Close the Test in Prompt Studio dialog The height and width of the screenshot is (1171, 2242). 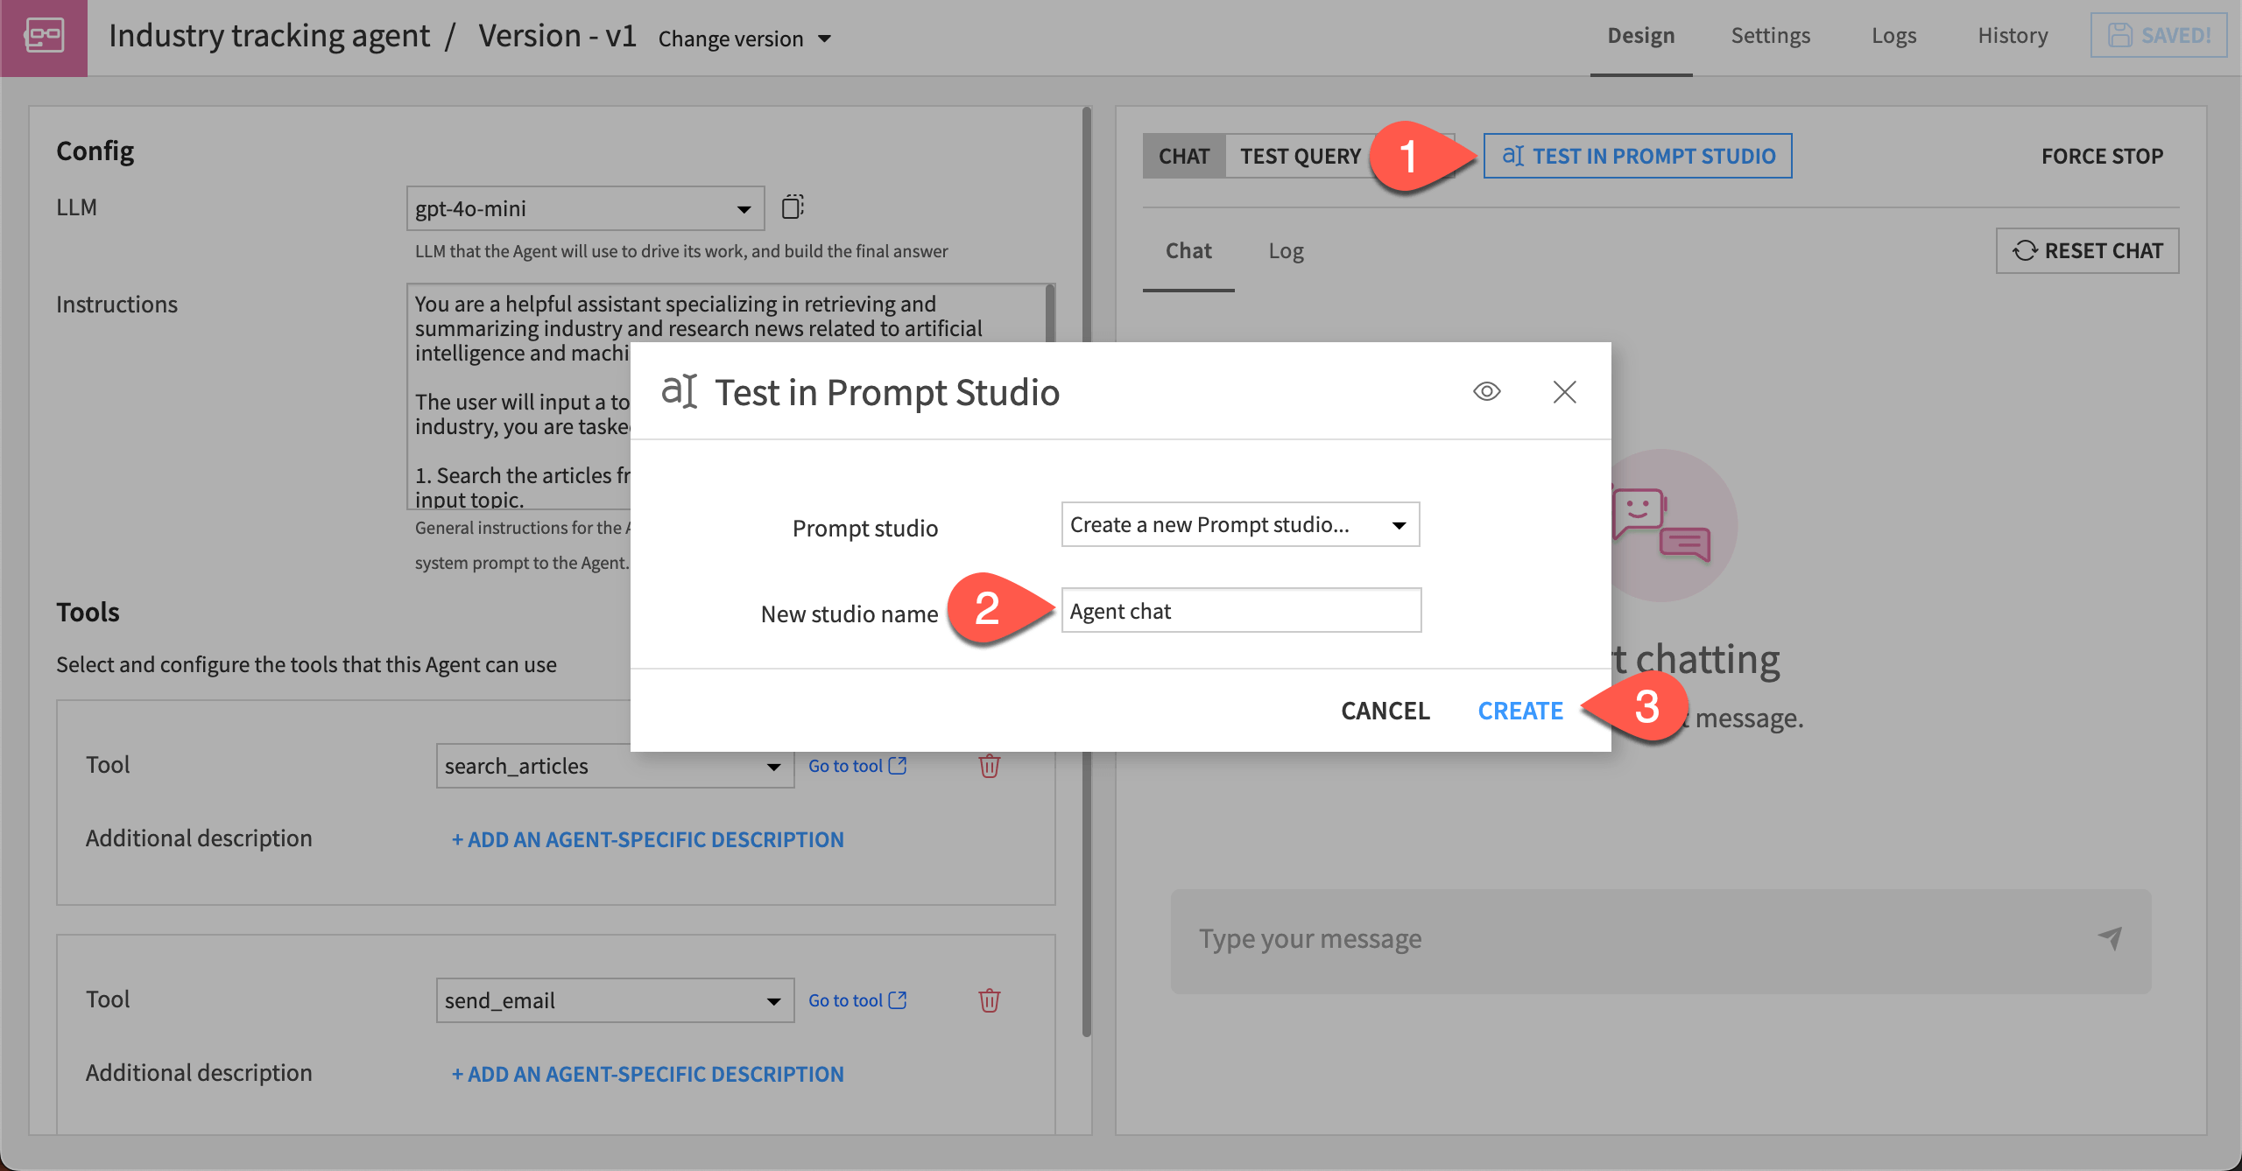pos(1564,392)
